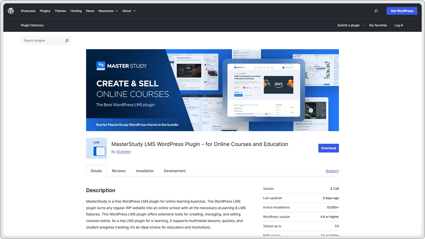This screenshot has height=239, width=425.
Task: Expand the About dropdown menu
Action: coord(129,11)
